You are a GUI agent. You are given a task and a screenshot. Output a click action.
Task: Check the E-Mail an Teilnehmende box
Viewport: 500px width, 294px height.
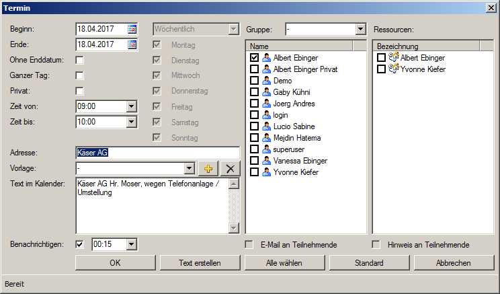click(x=249, y=245)
